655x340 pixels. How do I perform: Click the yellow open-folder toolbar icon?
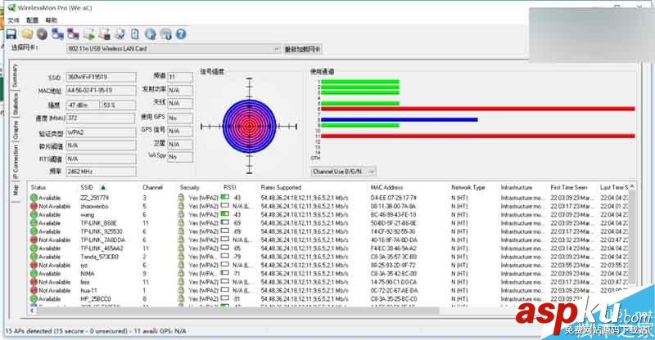click(x=27, y=34)
